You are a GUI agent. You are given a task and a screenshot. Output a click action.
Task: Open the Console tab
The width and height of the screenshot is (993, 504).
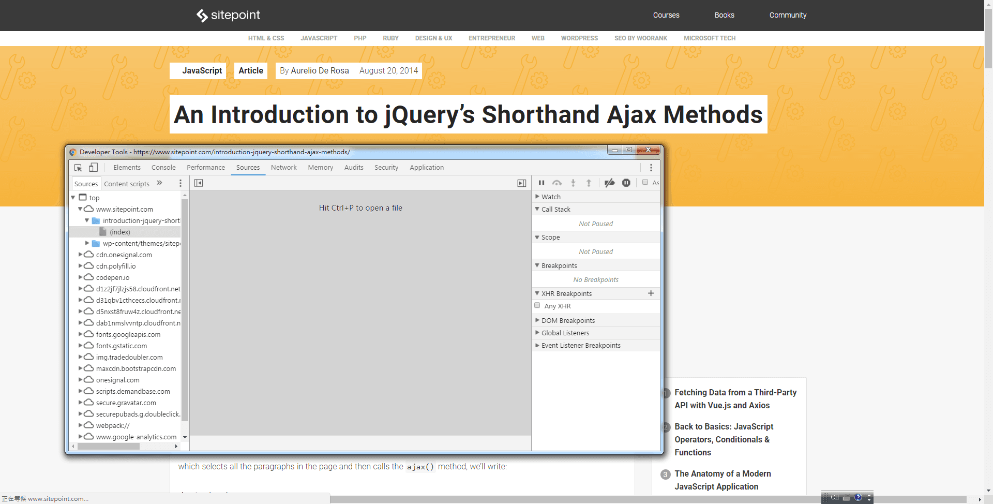[x=163, y=168]
